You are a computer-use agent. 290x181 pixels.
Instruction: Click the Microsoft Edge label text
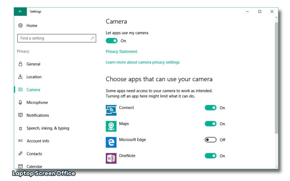click(132, 140)
